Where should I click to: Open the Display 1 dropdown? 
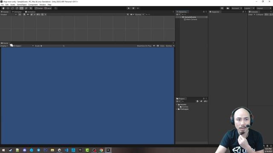tap(4, 46)
